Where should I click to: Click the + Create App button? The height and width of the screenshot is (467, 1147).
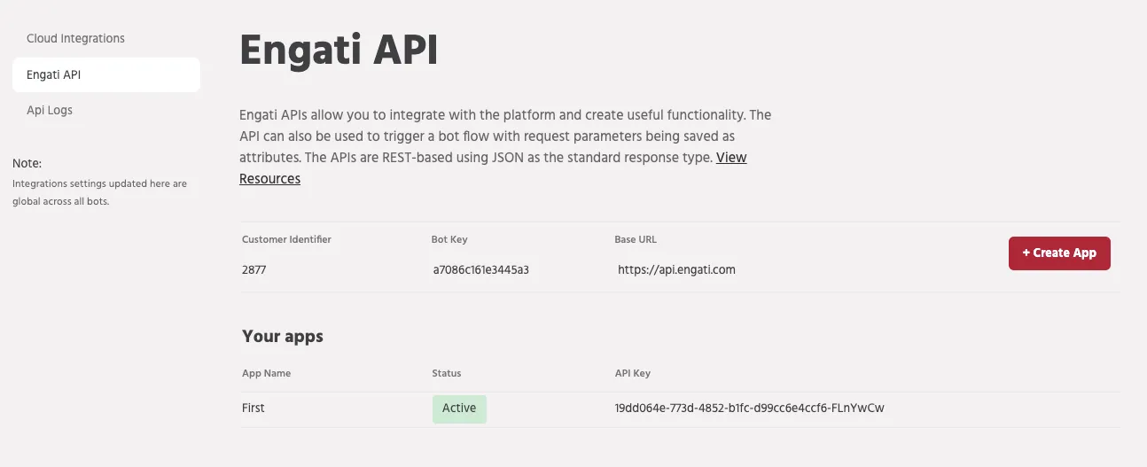[x=1059, y=253]
